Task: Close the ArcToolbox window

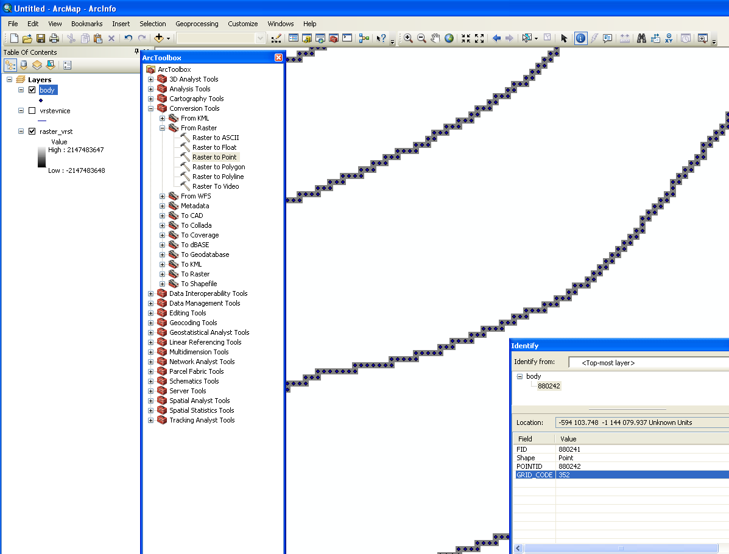Action: pyautogui.click(x=278, y=58)
